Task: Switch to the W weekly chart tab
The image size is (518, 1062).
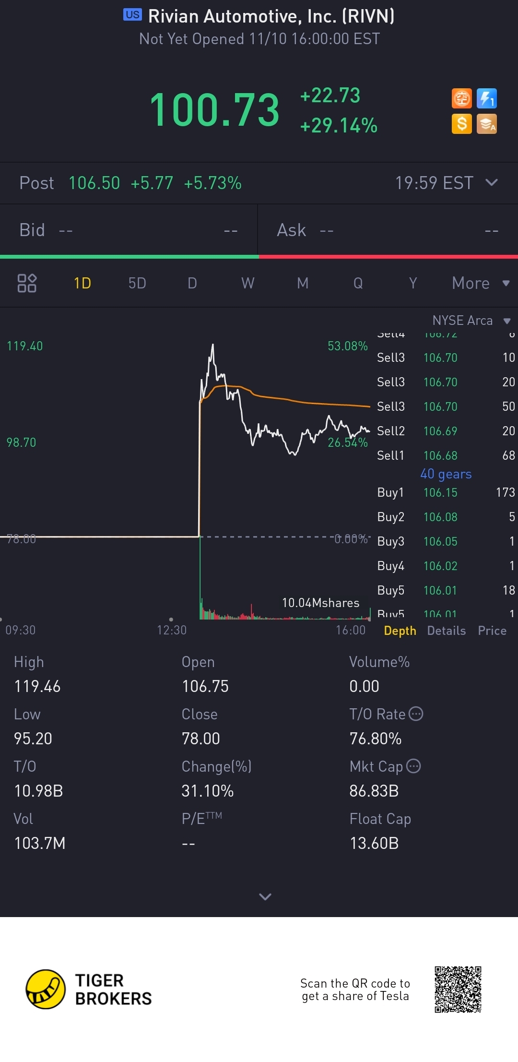Action: (x=248, y=283)
